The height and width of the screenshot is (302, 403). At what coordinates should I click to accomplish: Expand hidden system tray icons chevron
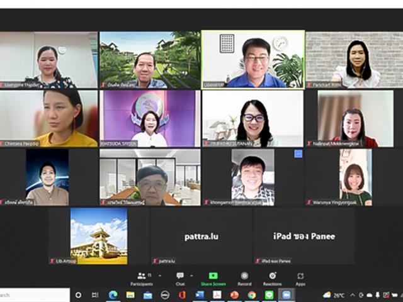353,295
